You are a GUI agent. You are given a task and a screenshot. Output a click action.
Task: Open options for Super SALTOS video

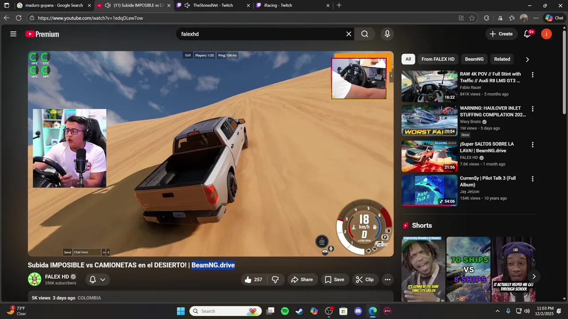pos(532,145)
